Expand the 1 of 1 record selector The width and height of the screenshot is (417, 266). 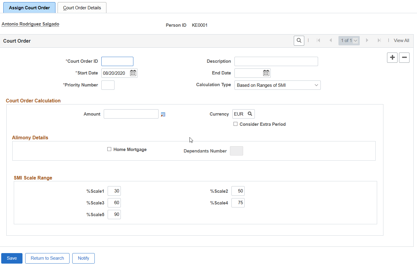[355, 40]
